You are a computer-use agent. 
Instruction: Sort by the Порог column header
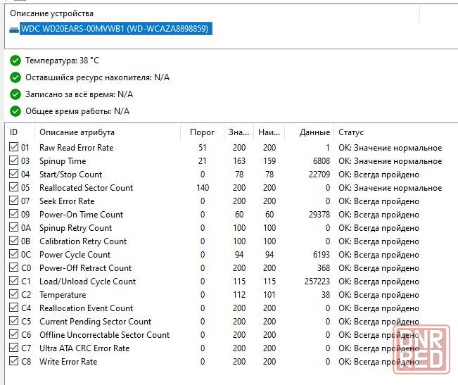pos(203,132)
